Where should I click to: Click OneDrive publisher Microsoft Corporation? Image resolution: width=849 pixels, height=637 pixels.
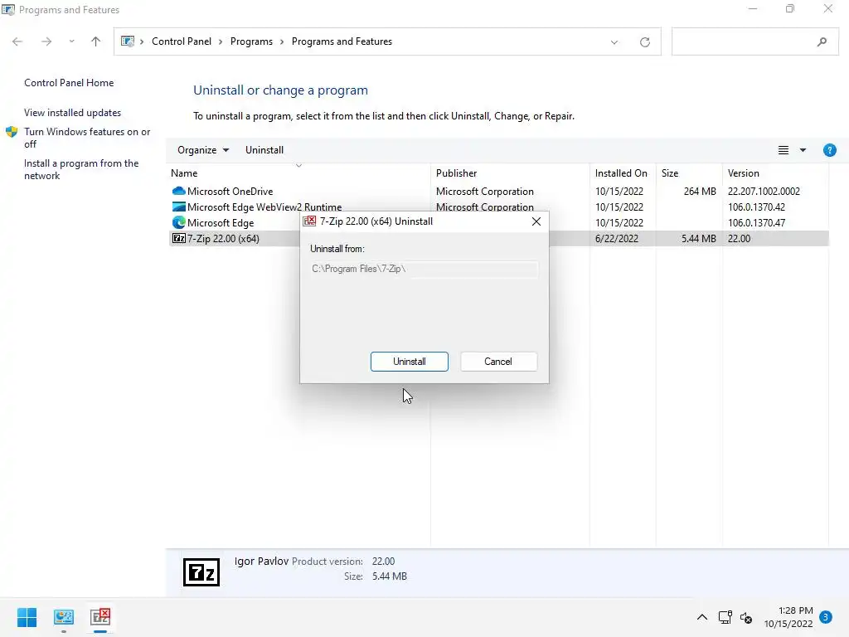484,192
